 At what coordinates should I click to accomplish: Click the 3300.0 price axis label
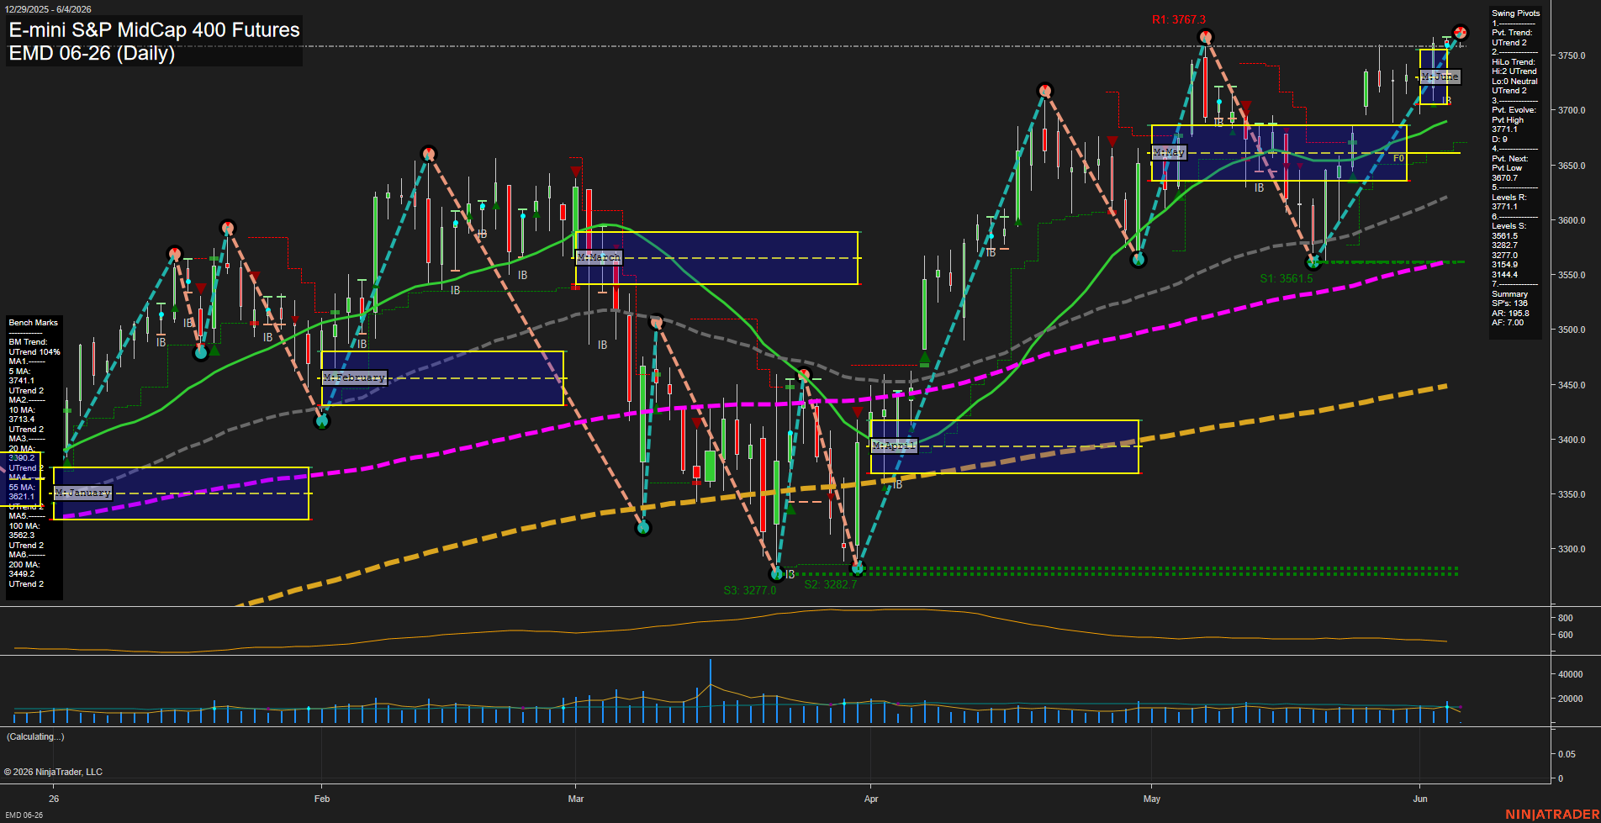(x=1572, y=550)
